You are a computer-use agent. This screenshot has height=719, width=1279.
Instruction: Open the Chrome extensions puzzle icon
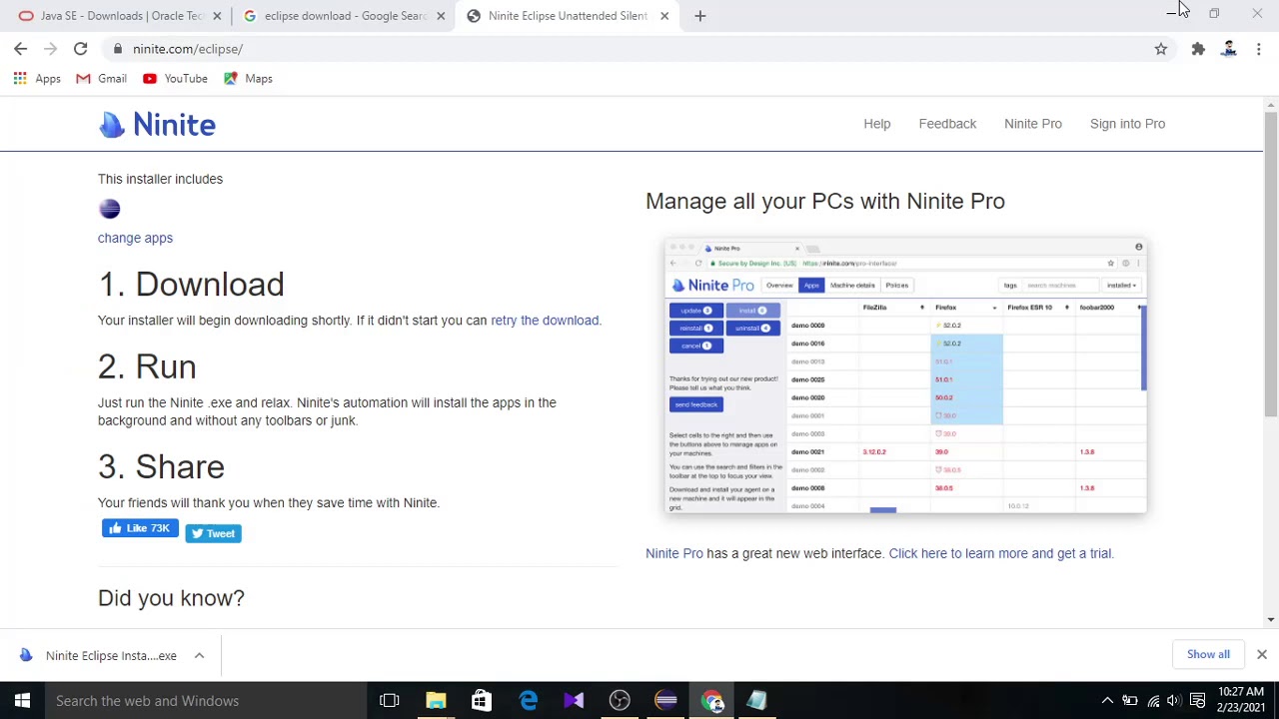[x=1198, y=49]
